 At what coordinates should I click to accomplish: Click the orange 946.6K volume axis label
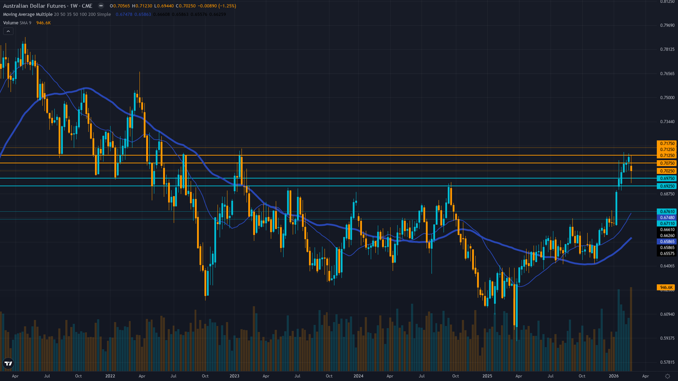coord(666,288)
